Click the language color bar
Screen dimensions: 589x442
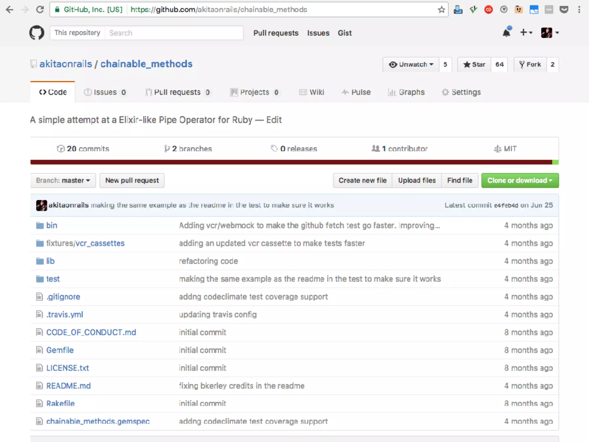click(291, 162)
